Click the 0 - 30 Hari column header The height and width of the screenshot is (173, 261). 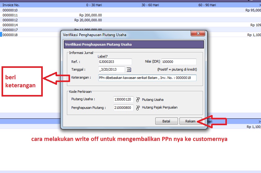pyautogui.click(x=94, y=5)
